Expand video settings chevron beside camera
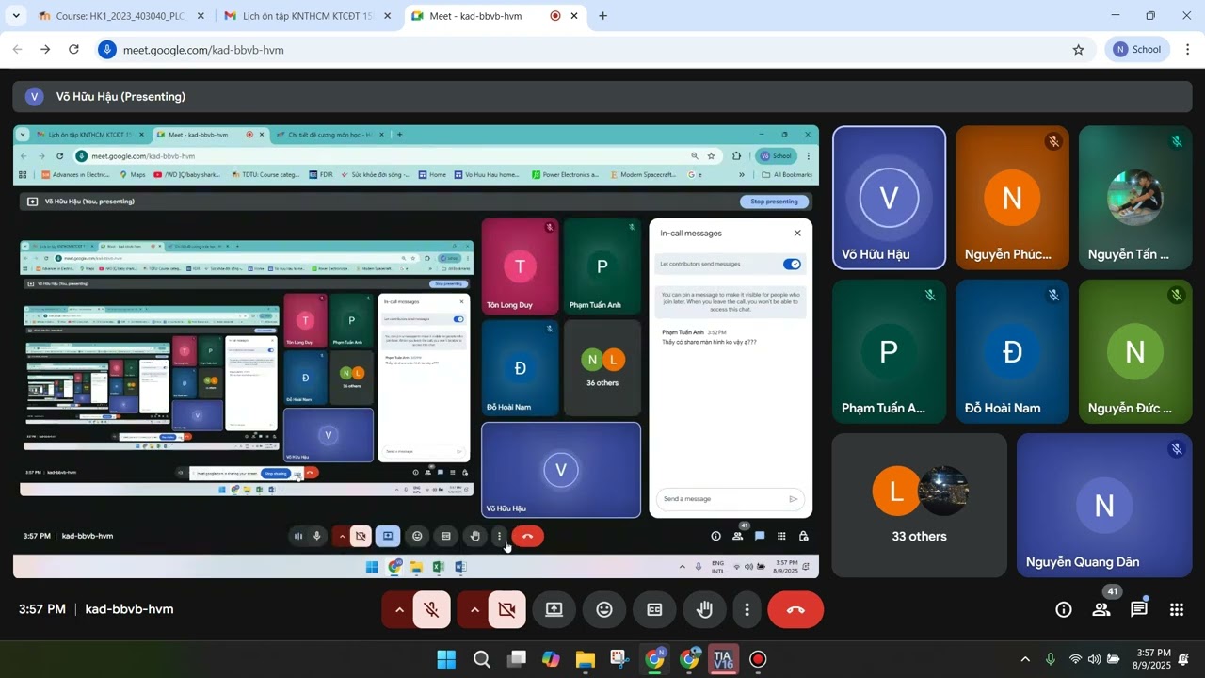1205x678 pixels. click(474, 610)
